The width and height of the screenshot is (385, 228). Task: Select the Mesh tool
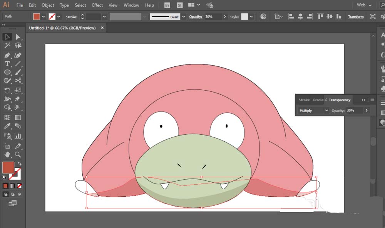point(7,117)
